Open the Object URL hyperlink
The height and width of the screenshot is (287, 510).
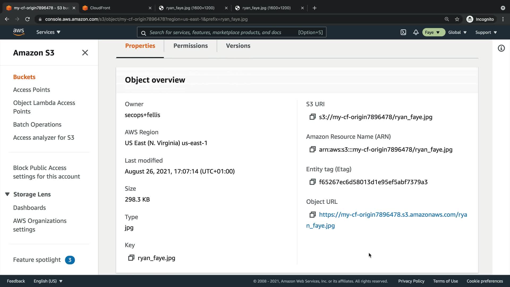point(393,215)
